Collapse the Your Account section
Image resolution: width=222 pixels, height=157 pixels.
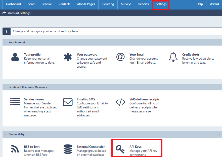6,42
